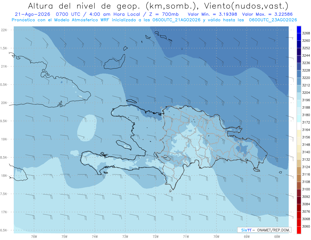311x240 pixels.
Task: Select color swatch between 3228 and 3220
Action: coord(299,74)
